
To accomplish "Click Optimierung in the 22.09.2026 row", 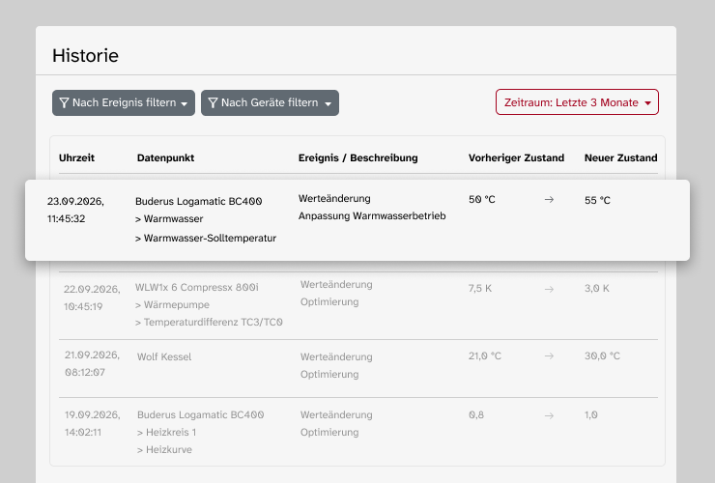I will pos(329,302).
